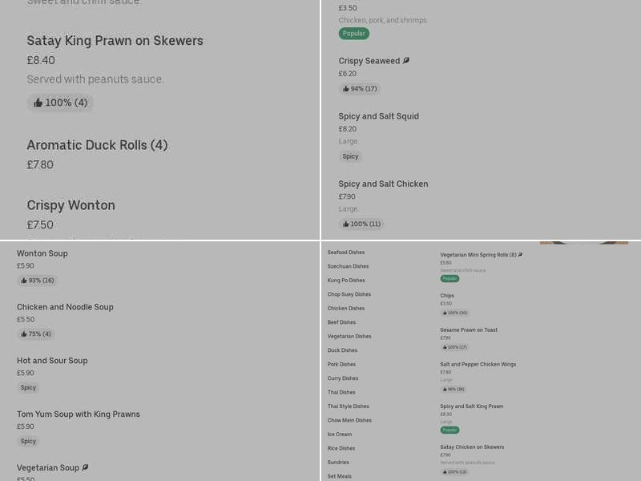Jump to the Kung Po Dishes category
This screenshot has height=481, width=641.
pos(346,281)
